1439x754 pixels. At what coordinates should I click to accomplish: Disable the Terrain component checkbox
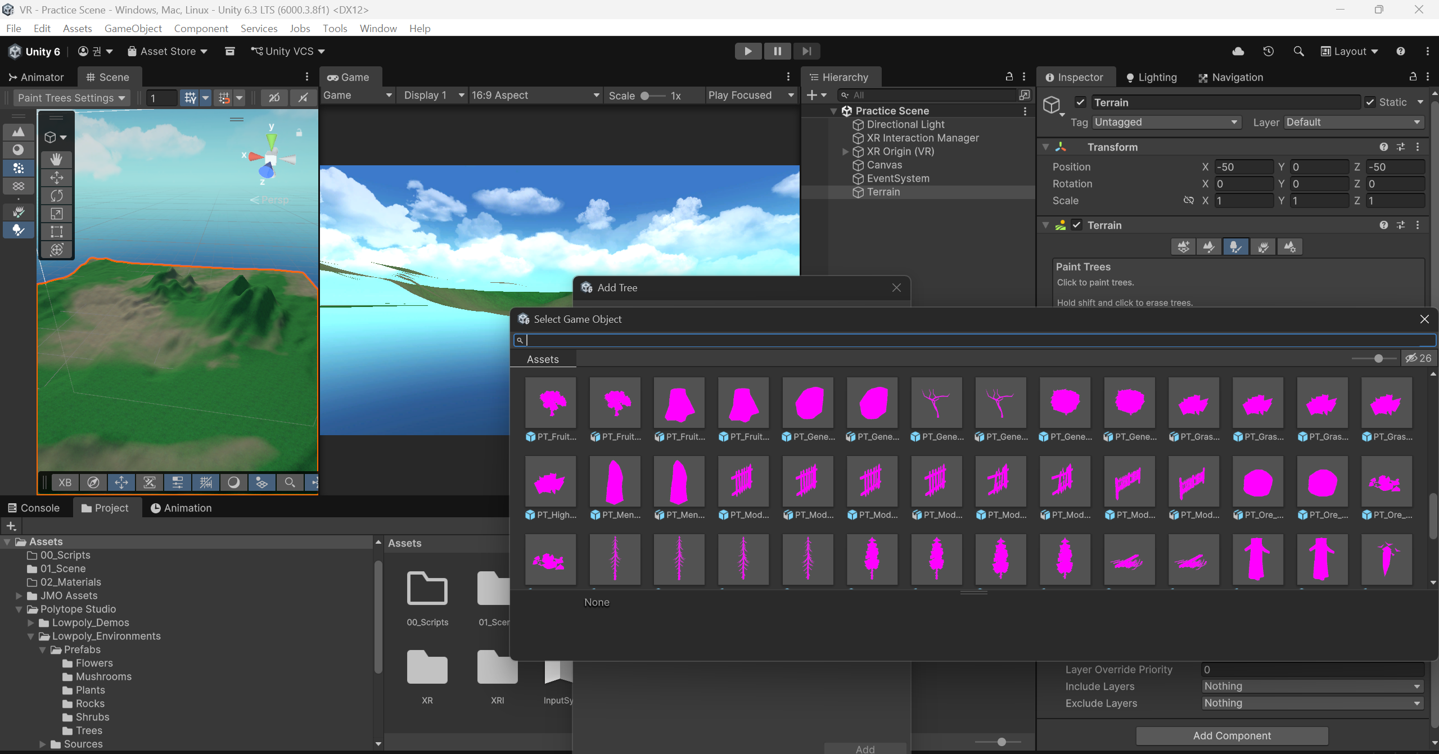[1076, 225]
